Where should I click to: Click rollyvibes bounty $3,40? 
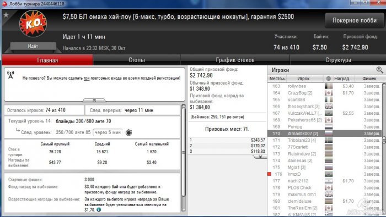tap(348, 86)
